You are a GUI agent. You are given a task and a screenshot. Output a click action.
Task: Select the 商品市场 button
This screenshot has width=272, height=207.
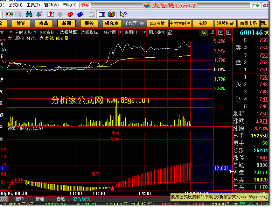tap(248, 23)
